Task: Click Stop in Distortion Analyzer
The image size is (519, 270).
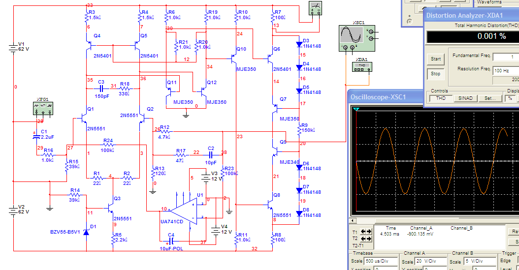Action: coord(436,74)
